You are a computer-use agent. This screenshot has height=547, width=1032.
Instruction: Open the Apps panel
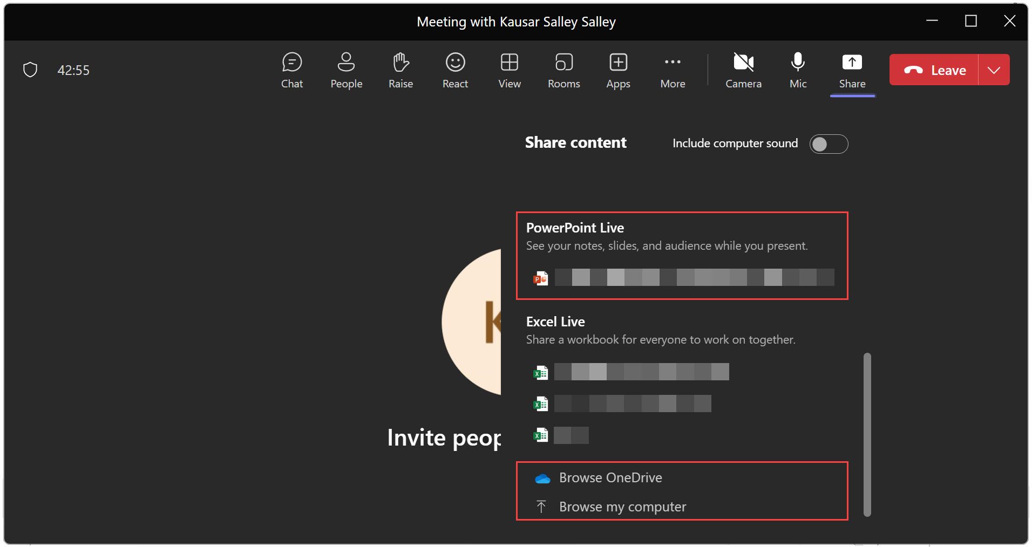tap(618, 70)
